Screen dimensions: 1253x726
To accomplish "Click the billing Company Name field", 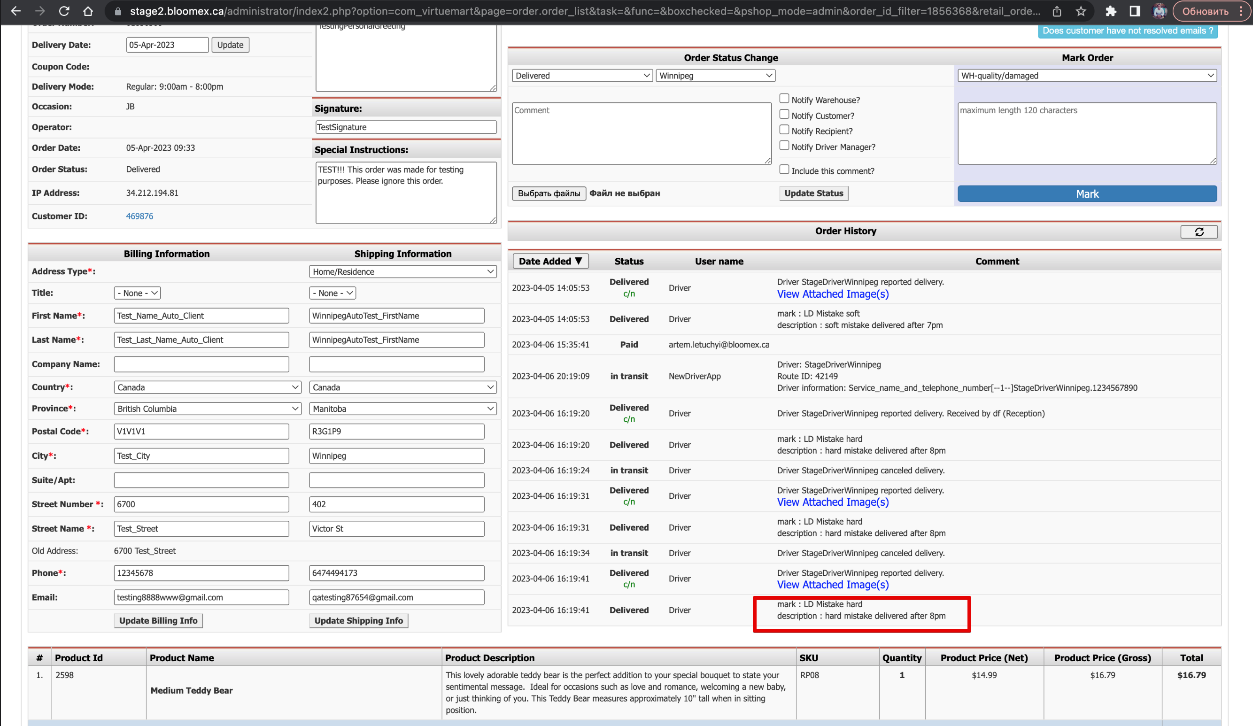I will pyautogui.click(x=201, y=364).
